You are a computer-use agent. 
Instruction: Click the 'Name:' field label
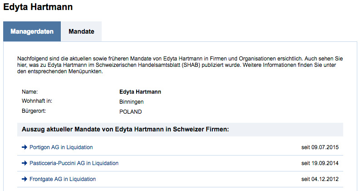[x=30, y=92]
